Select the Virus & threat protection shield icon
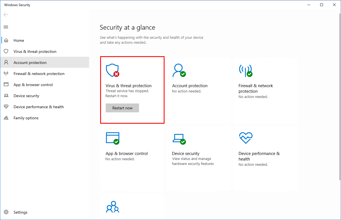341x220 pixels. click(x=112, y=70)
